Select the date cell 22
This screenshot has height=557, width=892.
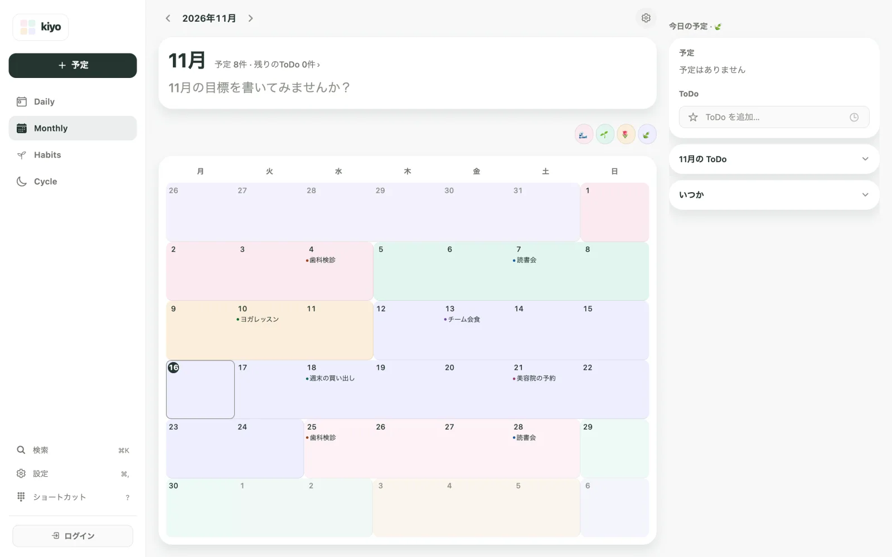tap(614, 389)
